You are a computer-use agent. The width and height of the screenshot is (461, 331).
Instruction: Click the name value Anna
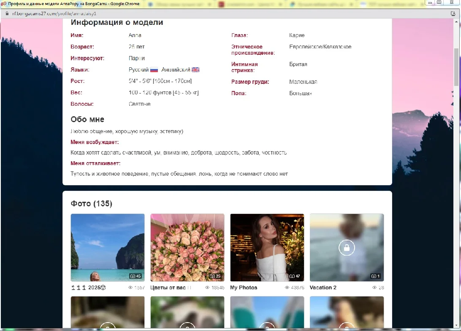pos(135,35)
